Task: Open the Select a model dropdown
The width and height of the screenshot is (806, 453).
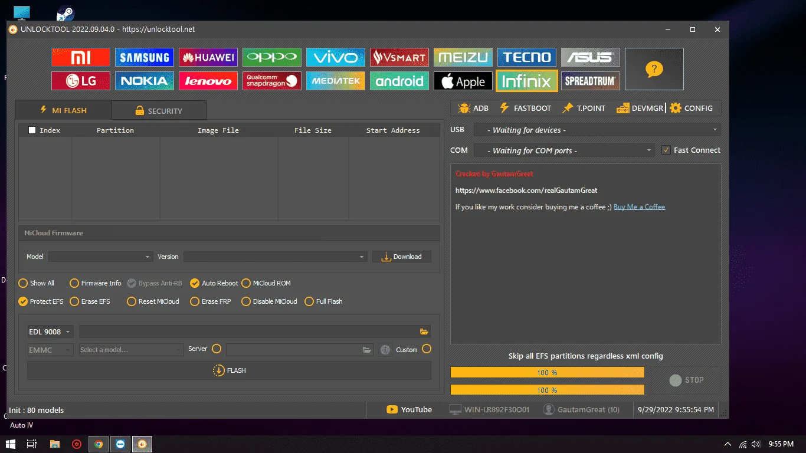Action: pos(132,350)
